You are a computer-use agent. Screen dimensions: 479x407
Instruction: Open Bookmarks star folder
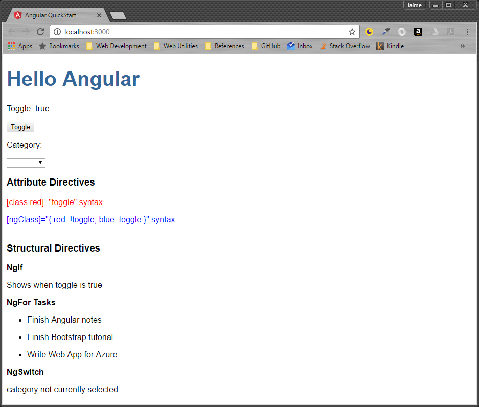59,46
